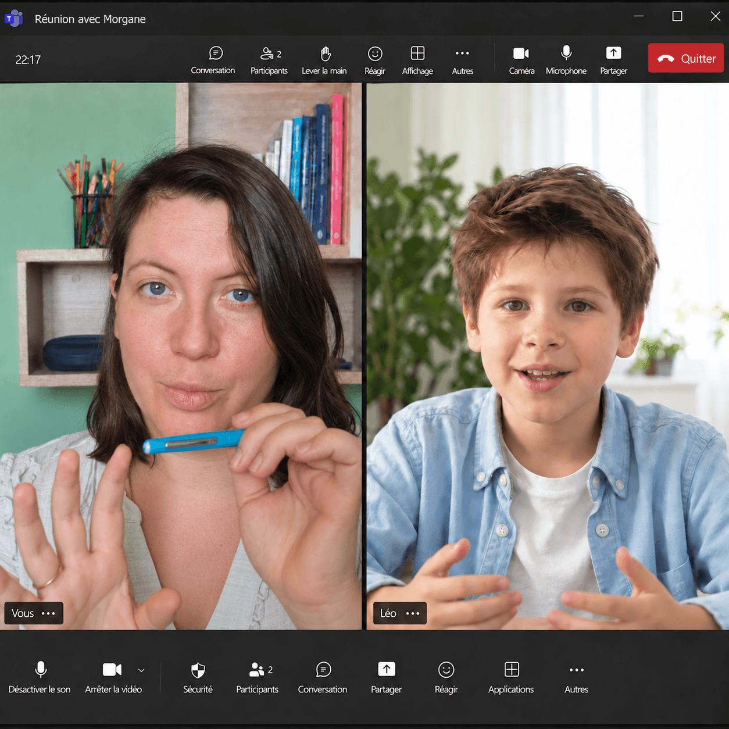Close the meeting window
Image resolution: width=729 pixels, height=729 pixels.
click(x=716, y=16)
